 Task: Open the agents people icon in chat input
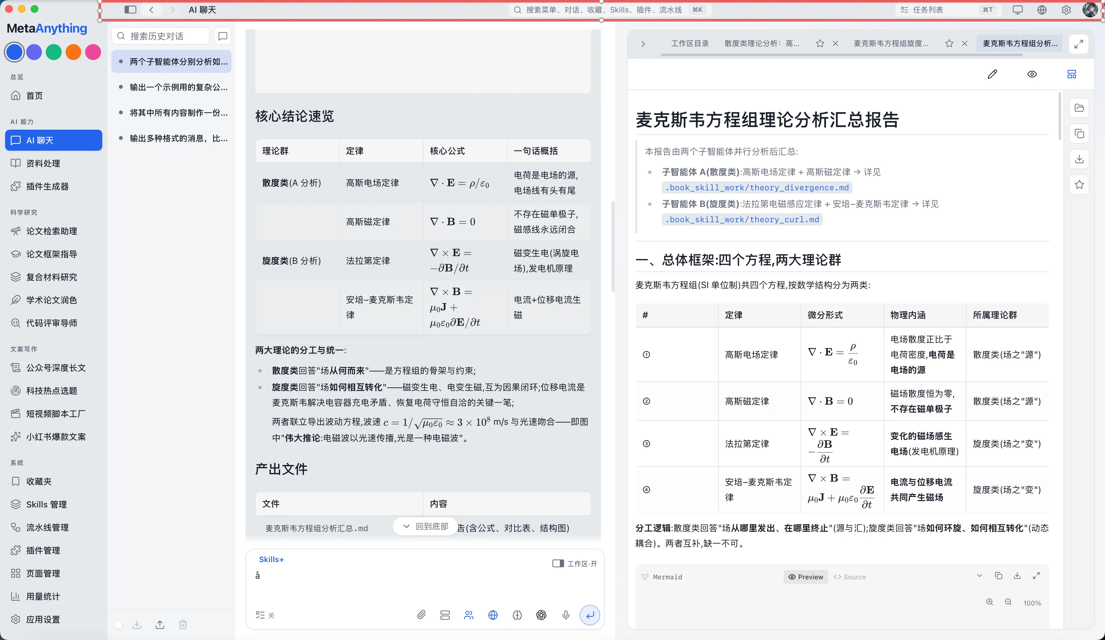pyautogui.click(x=469, y=615)
